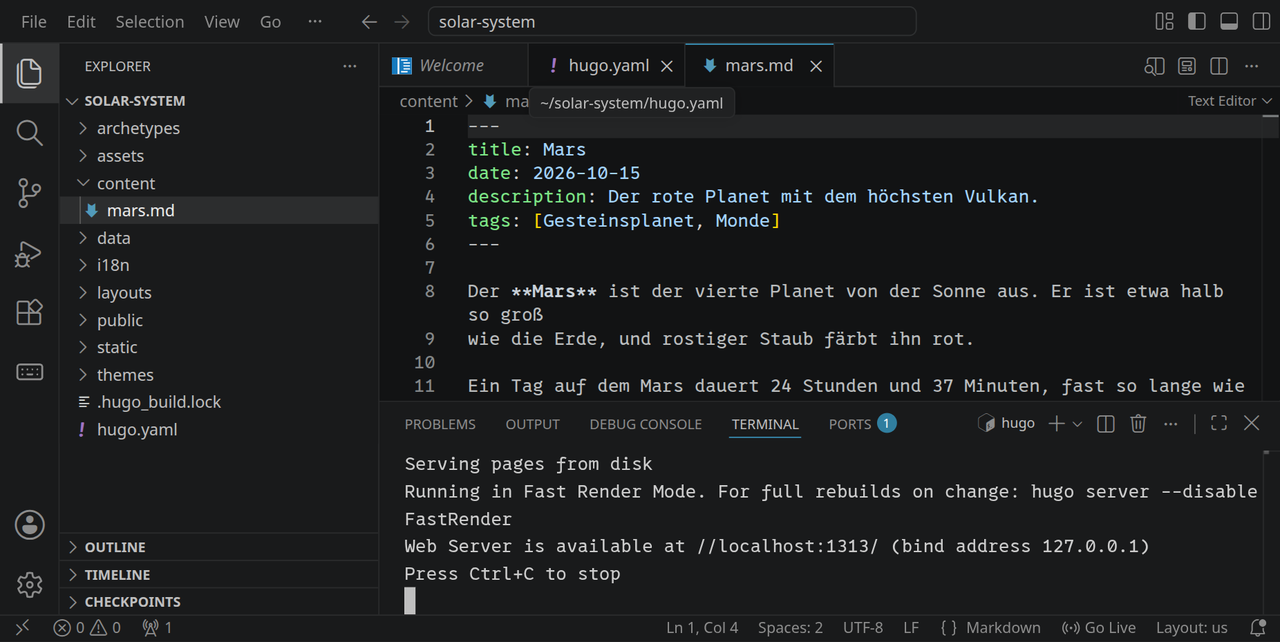
Task: Open the Accounts menu icon
Action: coord(30,525)
